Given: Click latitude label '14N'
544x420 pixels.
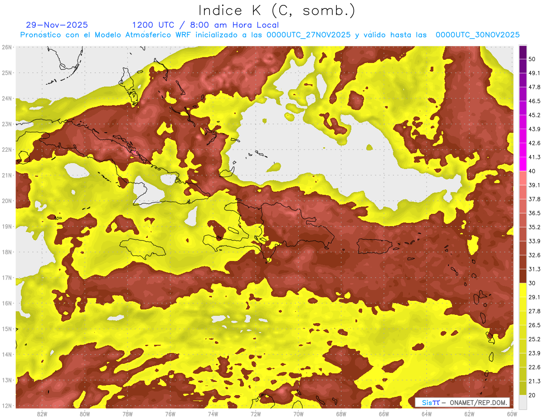Looking at the screenshot, I should (x=7, y=354).
